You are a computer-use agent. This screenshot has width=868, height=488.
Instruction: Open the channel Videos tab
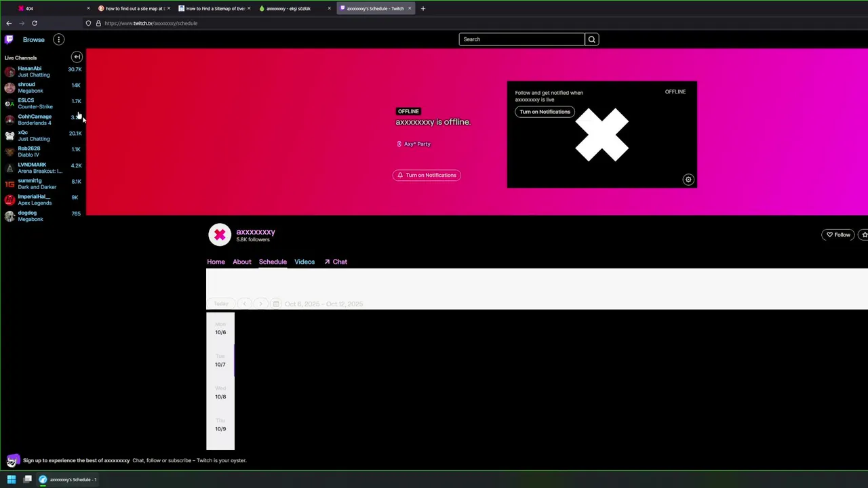(x=304, y=262)
